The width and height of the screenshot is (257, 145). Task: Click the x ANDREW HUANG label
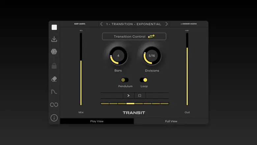pos(189,24)
